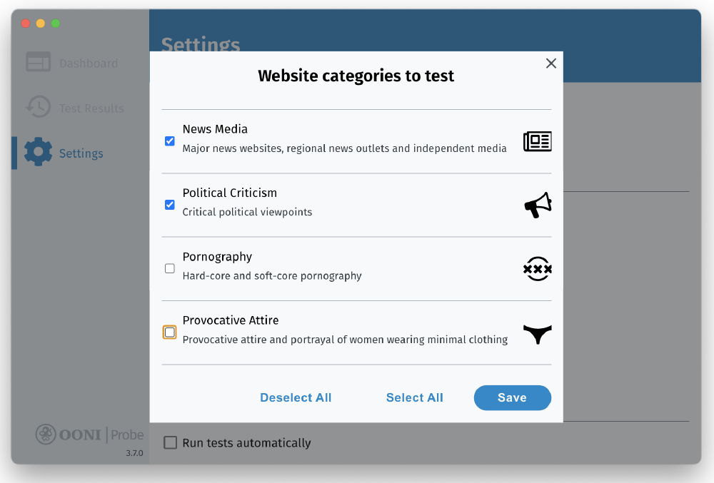
Task: Enable the Pornography category checkbox
Action: click(x=169, y=268)
